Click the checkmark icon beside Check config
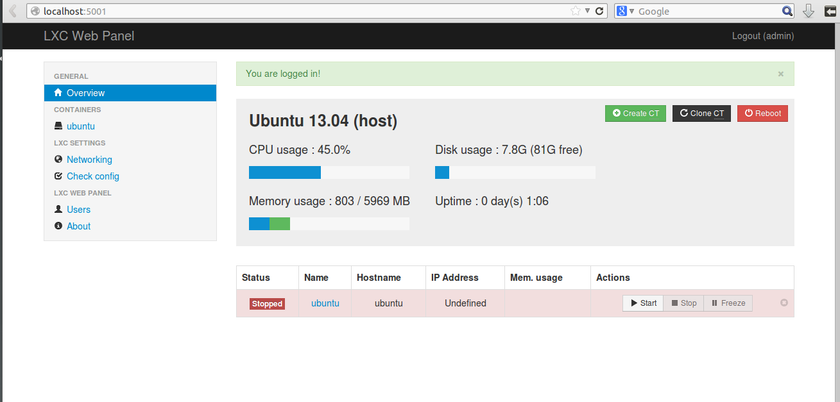The image size is (840, 402). (58, 176)
